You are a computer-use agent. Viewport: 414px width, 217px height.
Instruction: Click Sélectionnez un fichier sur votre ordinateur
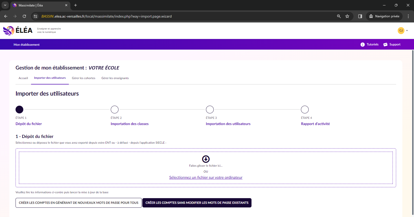(206, 177)
